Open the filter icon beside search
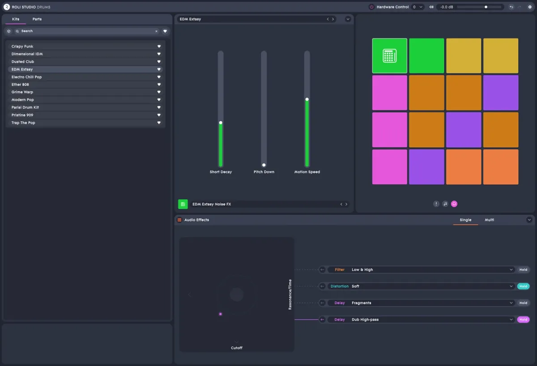The image size is (537, 366). (9, 31)
